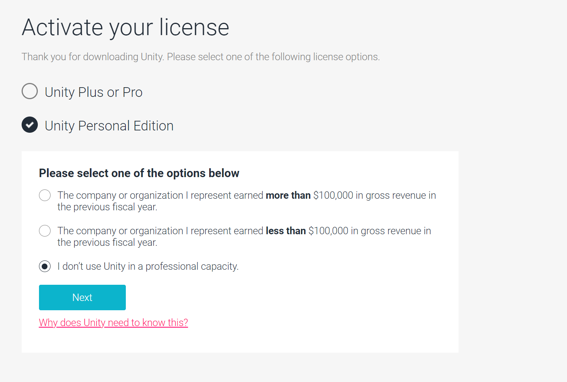Click the bold "less than" words

point(286,231)
